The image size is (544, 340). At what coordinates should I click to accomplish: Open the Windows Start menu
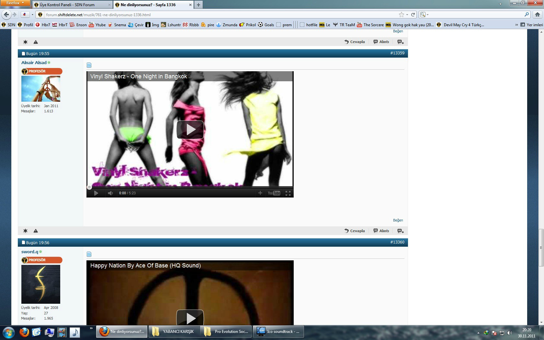(9, 332)
